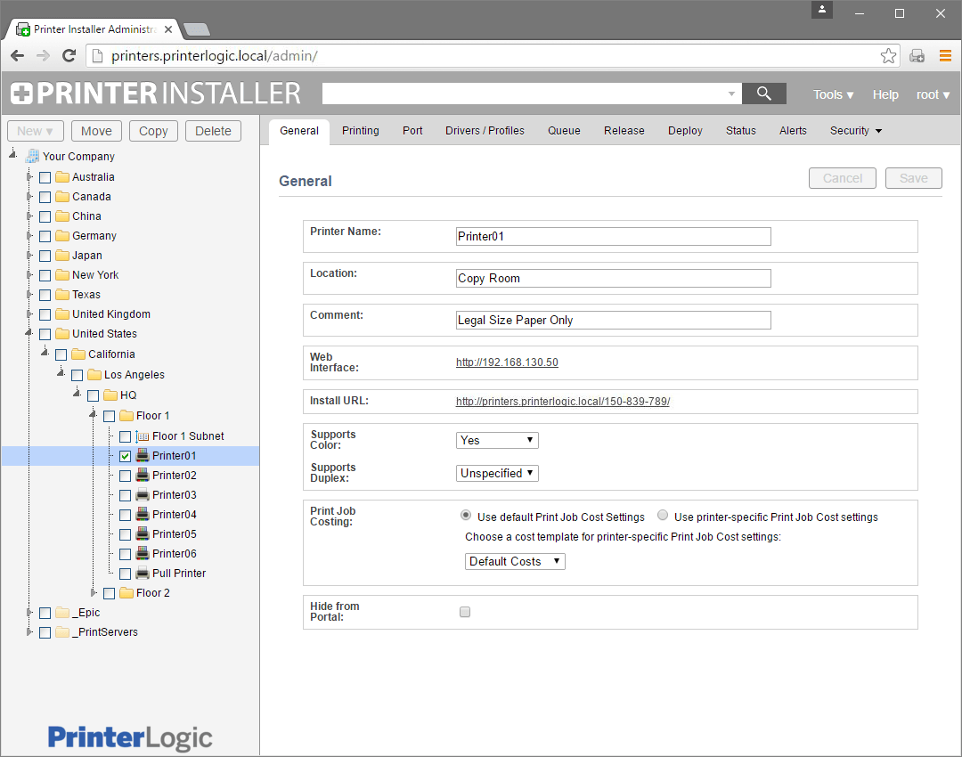Open the Chrome hamburger menu

pyautogui.click(x=945, y=56)
